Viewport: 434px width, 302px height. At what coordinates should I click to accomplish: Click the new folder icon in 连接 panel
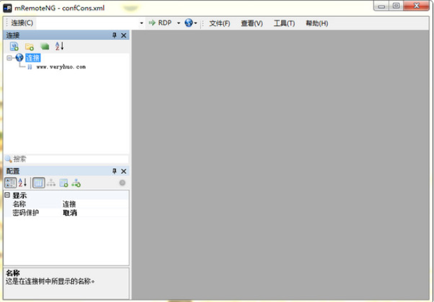(x=29, y=46)
